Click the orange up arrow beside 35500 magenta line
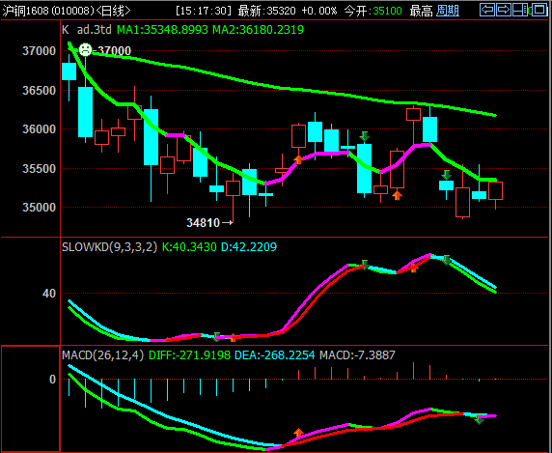 [x=298, y=159]
